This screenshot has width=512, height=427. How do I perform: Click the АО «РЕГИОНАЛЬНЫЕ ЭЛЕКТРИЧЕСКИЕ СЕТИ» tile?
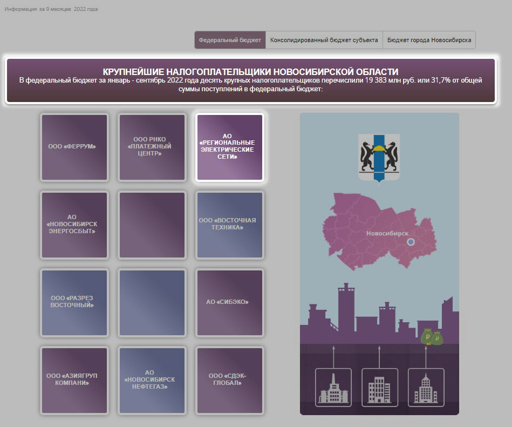click(230, 147)
